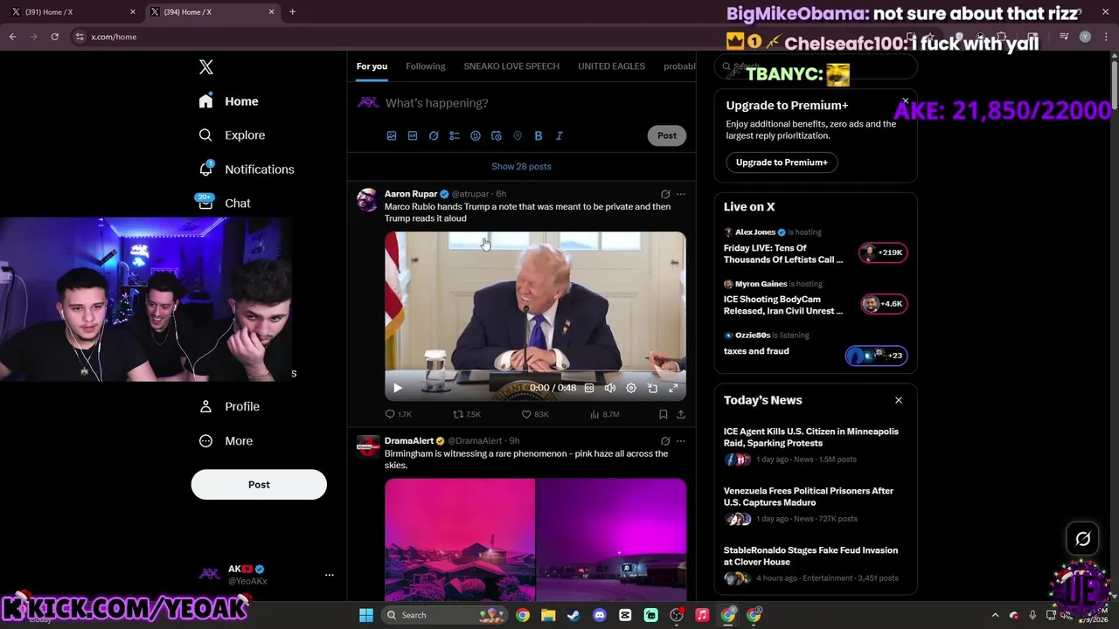Viewport: 1119px width, 629px height.
Task: Close Today's News panel
Action: pos(898,400)
